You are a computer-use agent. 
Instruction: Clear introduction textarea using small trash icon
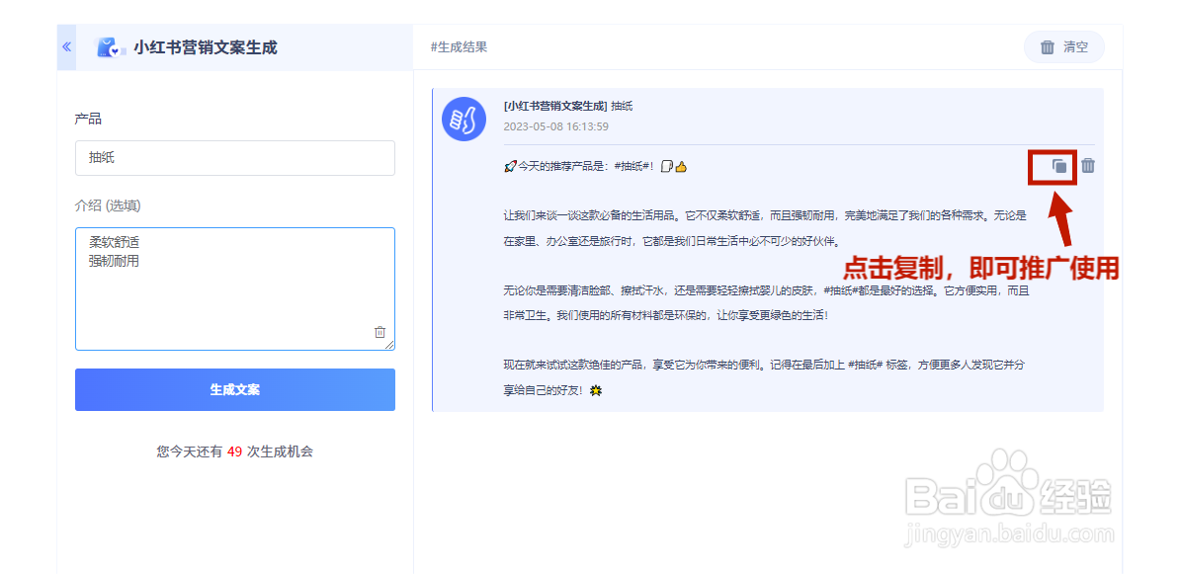coord(380,332)
